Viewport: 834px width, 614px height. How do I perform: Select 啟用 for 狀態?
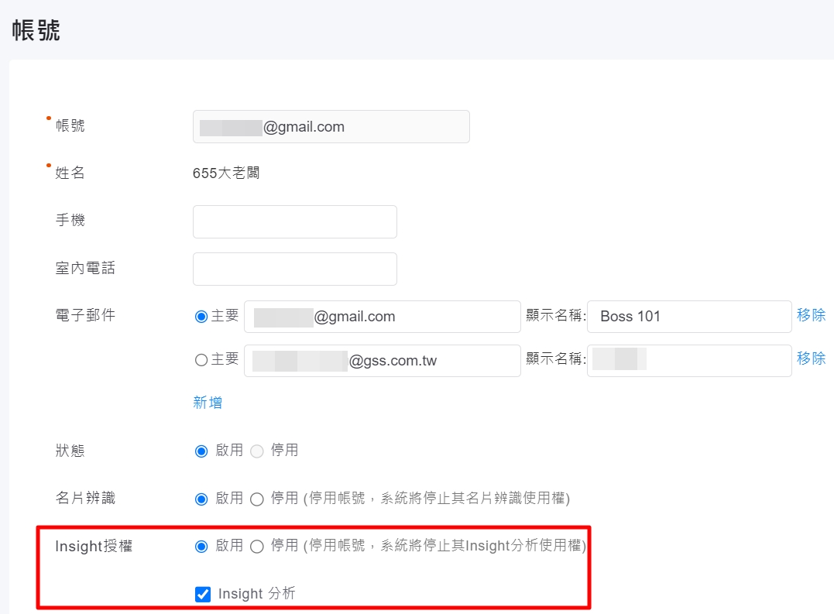202,451
